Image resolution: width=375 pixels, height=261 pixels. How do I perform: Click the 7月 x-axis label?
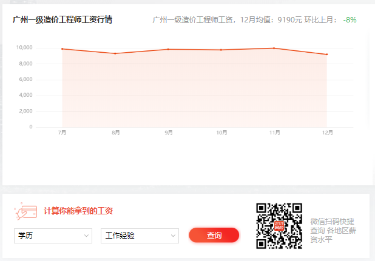(62, 133)
